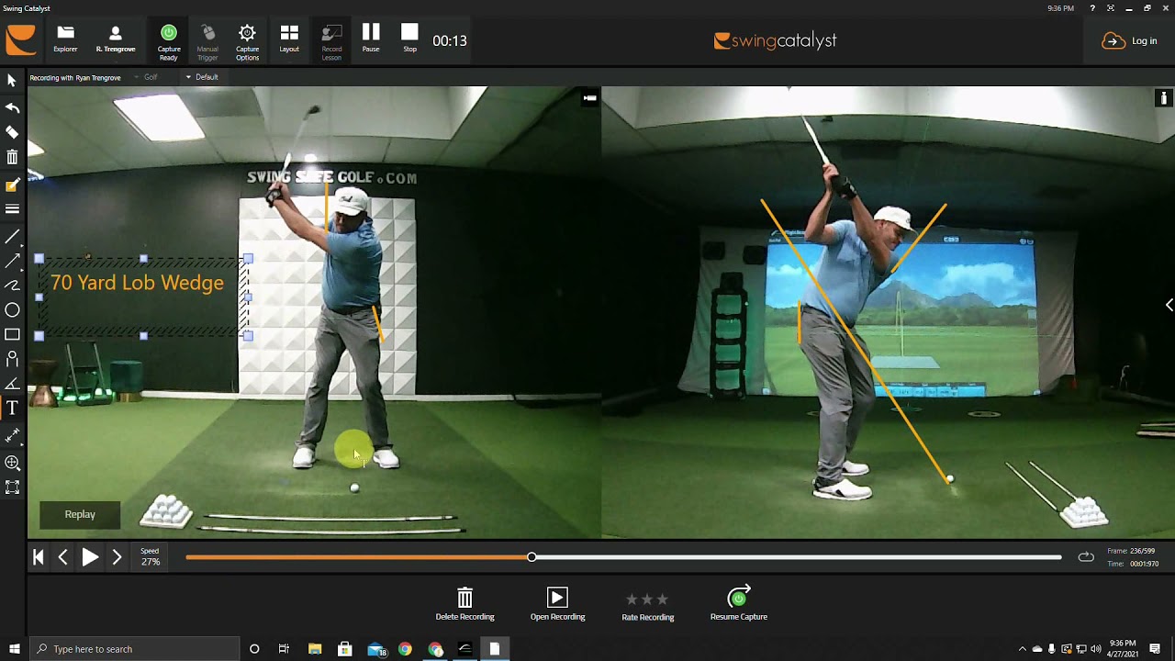1175x661 pixels.
Task: Expand the Golf sport dropdown
Action: (x=151, y=77)
